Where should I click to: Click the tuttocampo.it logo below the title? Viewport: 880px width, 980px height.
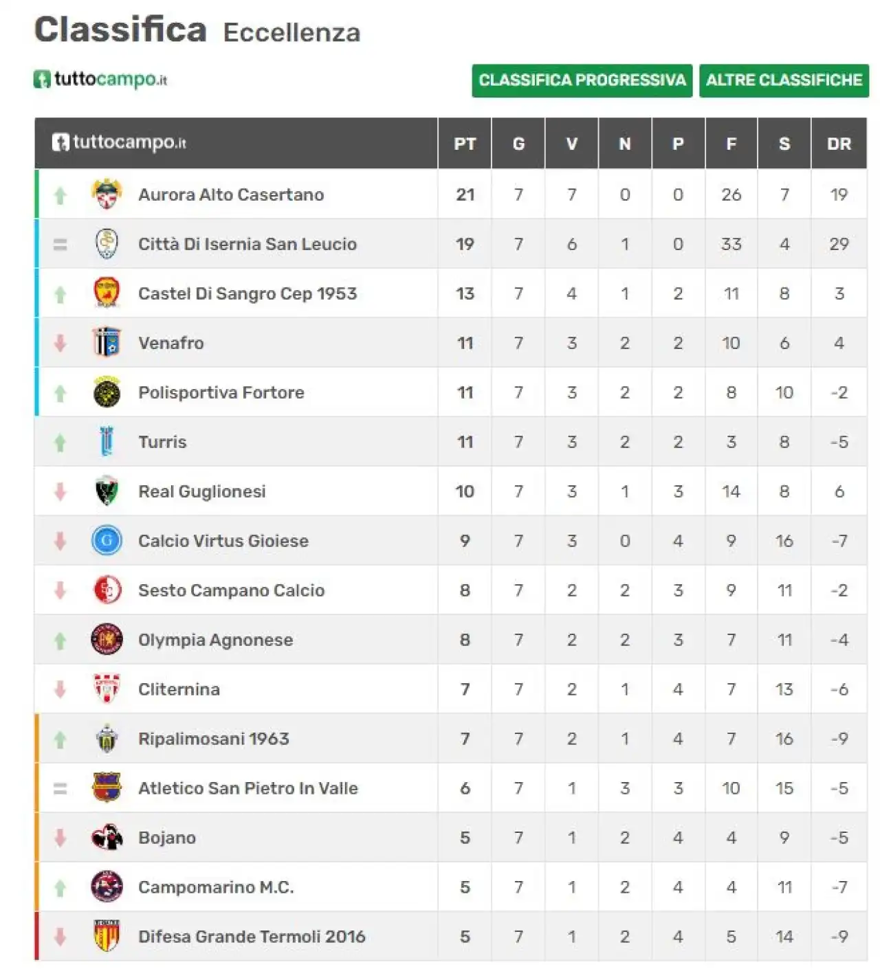tap(100, 79)
